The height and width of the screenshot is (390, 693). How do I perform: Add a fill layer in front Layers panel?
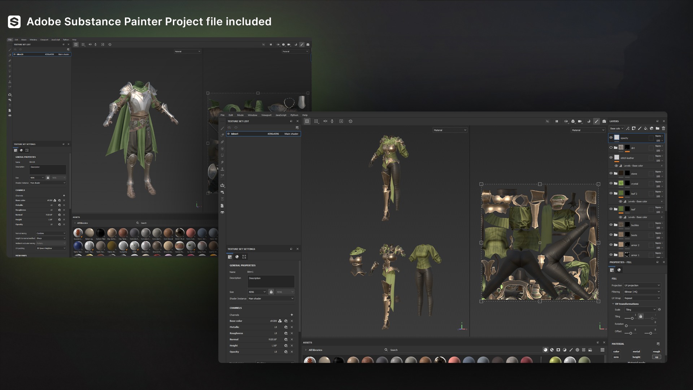(646, 128)
